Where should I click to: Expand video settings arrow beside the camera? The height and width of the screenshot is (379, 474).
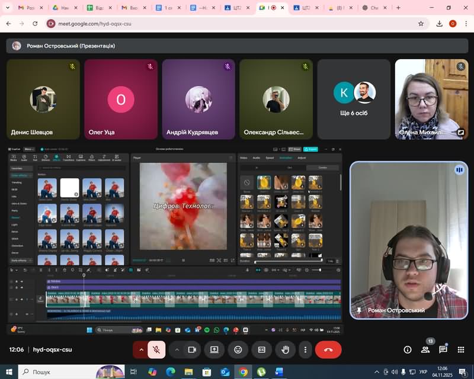click(x=177, y=350)
